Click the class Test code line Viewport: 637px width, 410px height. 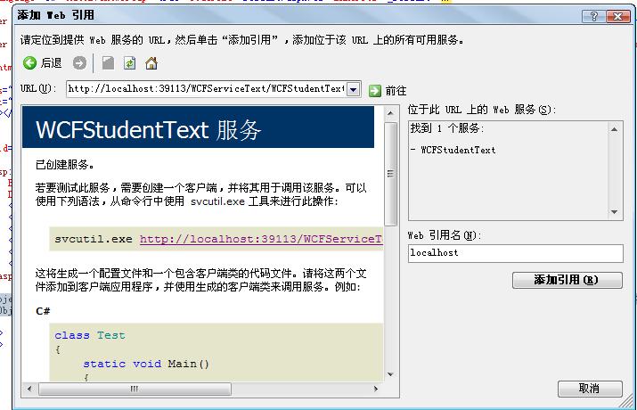[90, 335]
